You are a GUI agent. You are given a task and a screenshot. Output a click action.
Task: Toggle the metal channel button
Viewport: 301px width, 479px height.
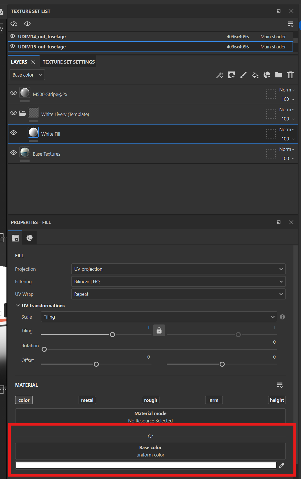(87, 400)
